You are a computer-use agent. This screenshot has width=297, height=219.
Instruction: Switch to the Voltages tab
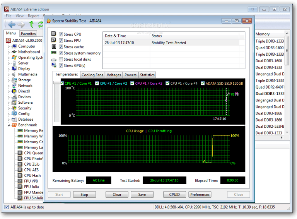click(x=114, y=75)
